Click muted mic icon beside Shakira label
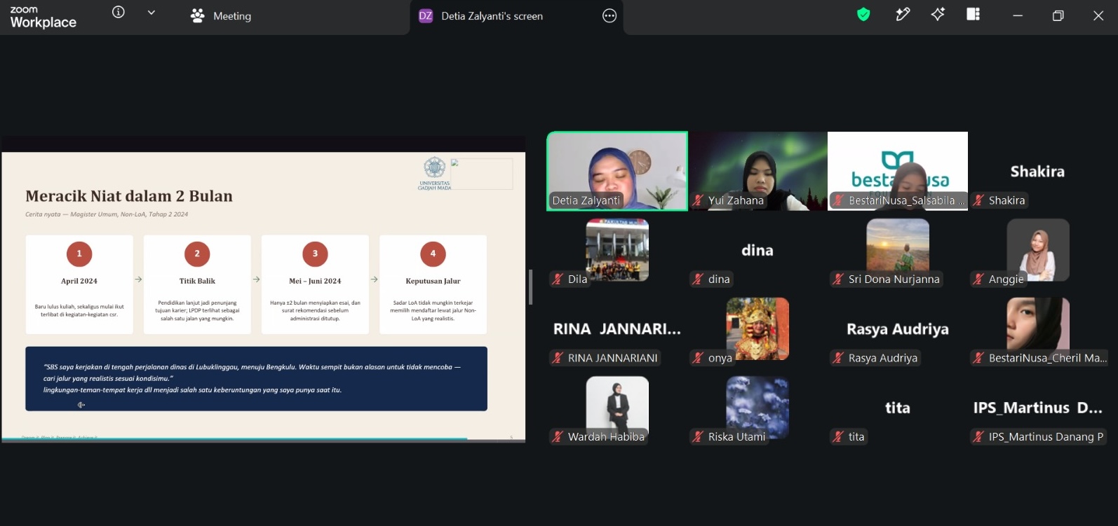The height and width of the screenshot is (526, 1118). click(x=978, y=200)
